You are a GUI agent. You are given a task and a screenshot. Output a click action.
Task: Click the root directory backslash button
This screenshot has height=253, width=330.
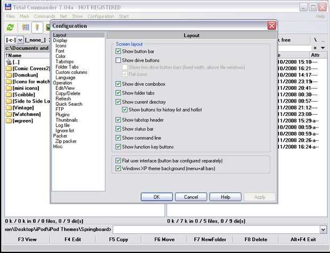click(315, 40)
